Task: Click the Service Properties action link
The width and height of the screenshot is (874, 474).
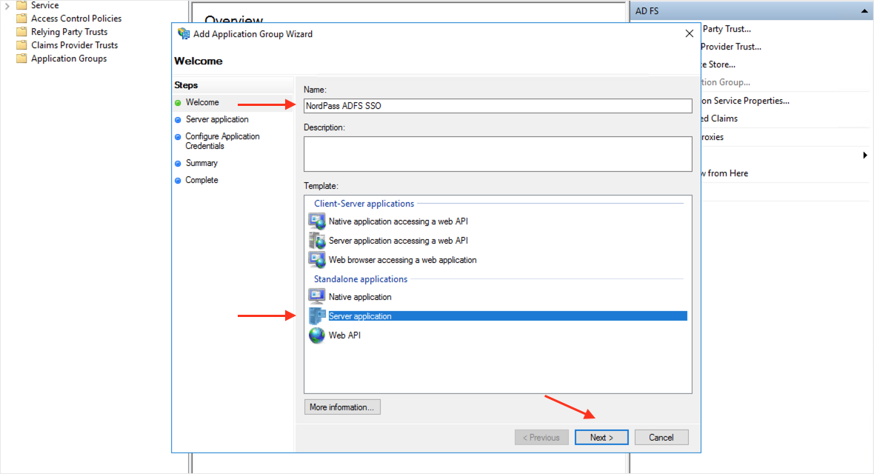Action: tap(745, 101)
